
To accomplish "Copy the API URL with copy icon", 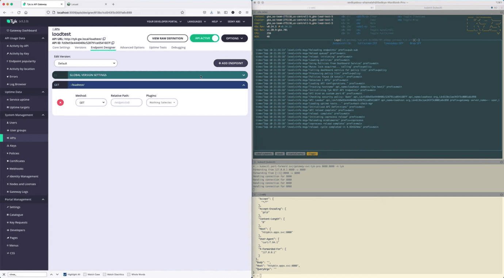I will coord(104,39).
